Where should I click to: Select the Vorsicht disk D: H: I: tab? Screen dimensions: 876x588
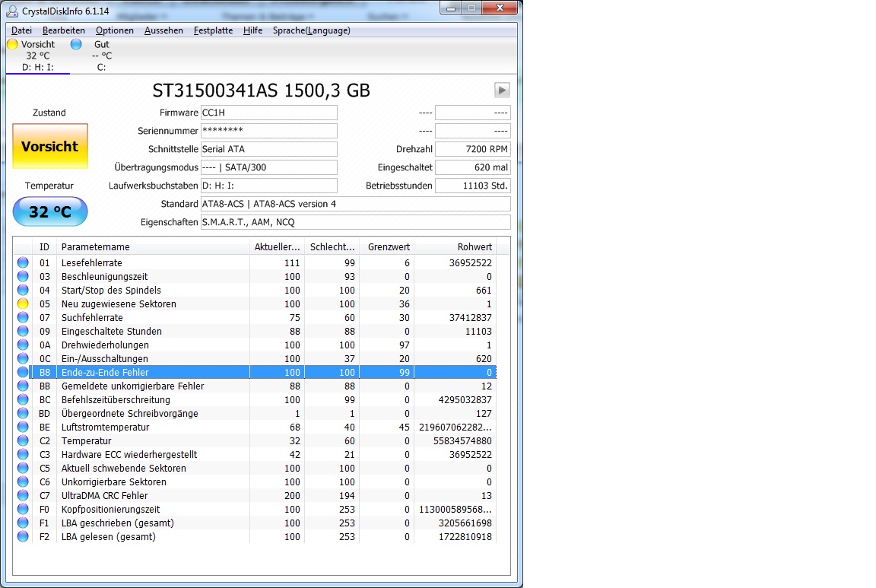[x=38, y=56]
